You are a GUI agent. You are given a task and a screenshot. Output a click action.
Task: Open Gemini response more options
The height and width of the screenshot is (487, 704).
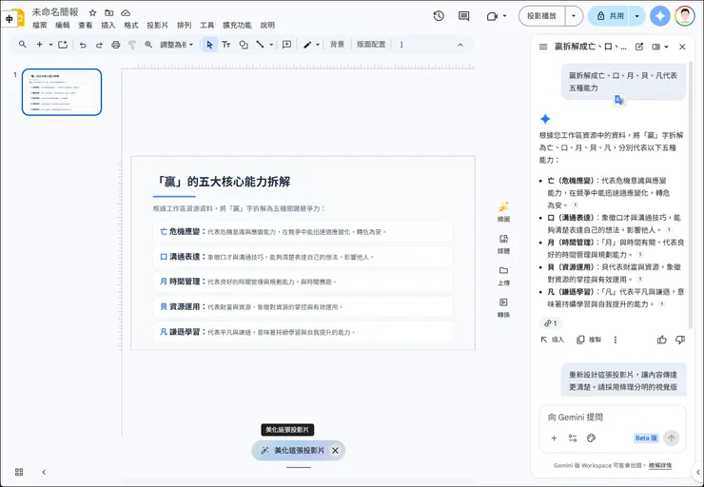coord(616,340)
